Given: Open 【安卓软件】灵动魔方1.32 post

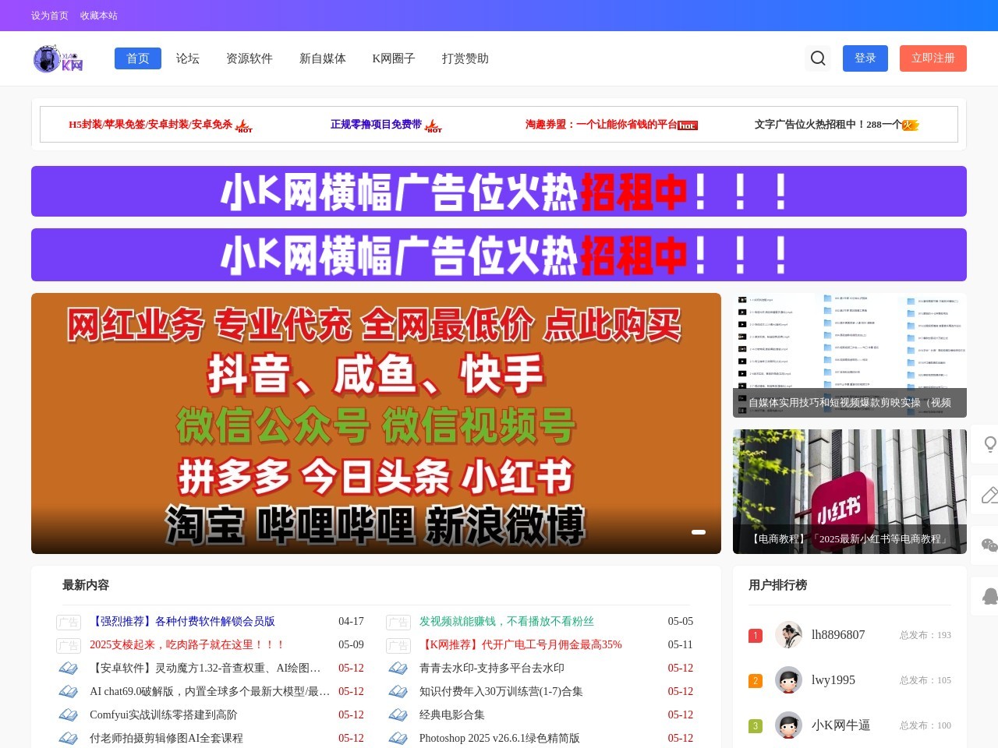Looking at the screenshot, I should (x=206, y=669).
